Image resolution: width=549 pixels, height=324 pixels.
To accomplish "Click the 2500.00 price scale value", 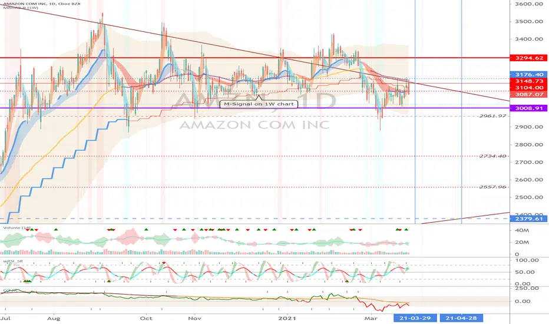I will pos(529,197).
